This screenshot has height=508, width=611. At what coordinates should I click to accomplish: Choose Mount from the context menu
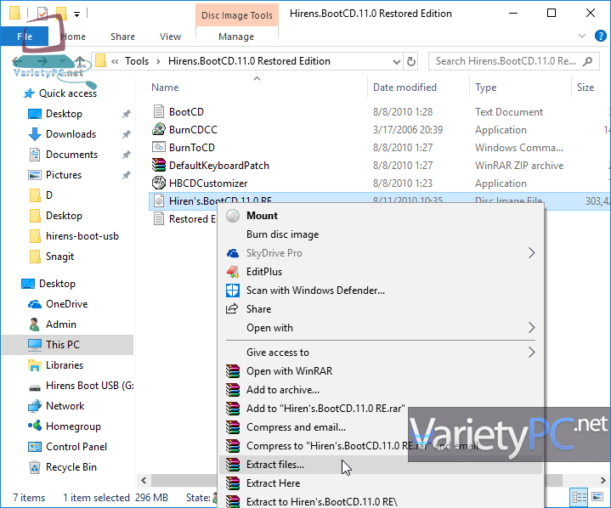[381, 216]
